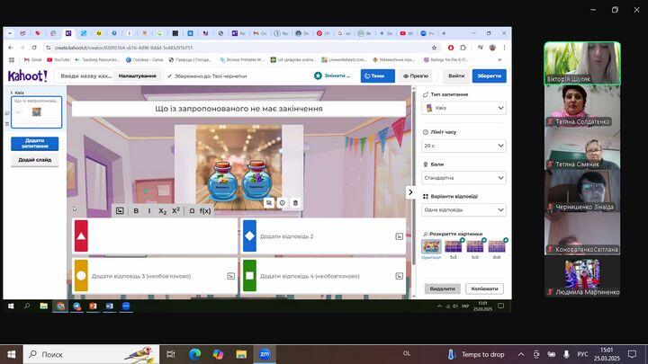Click the question text field

click(238, 109)
